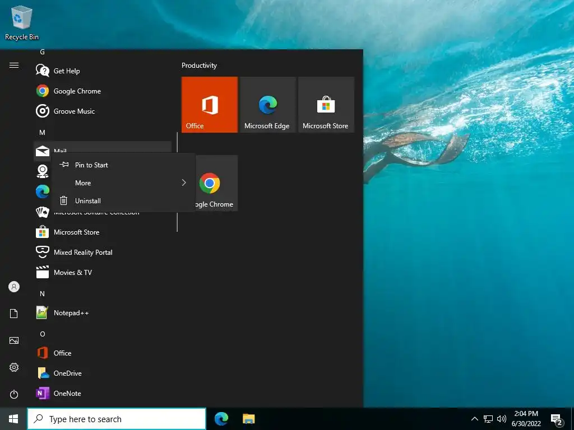Click the Productivity group title
This screenshot has width=574, height=430.
coord(199,66)
